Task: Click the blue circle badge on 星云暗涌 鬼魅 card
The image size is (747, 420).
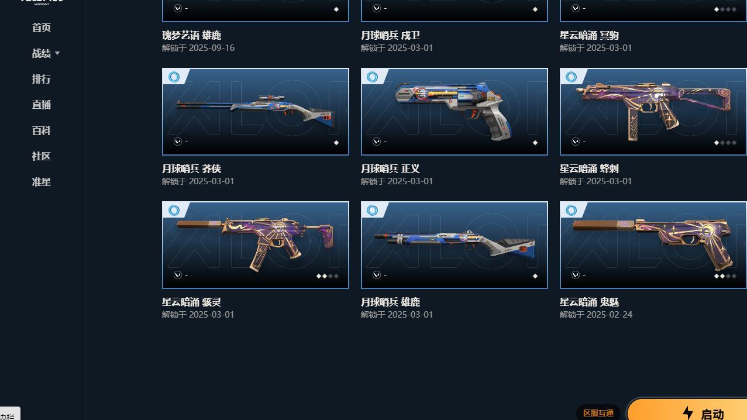Action: [572, 211]
